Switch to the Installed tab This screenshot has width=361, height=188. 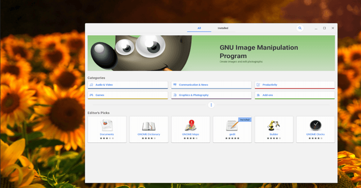[223, 28]
